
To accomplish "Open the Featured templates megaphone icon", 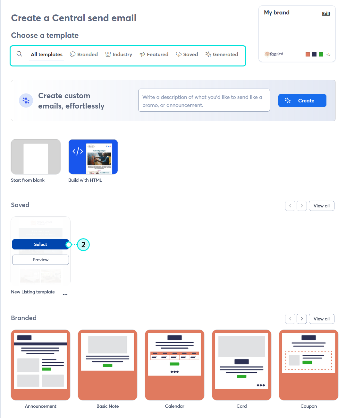I will tap(142, 54).
